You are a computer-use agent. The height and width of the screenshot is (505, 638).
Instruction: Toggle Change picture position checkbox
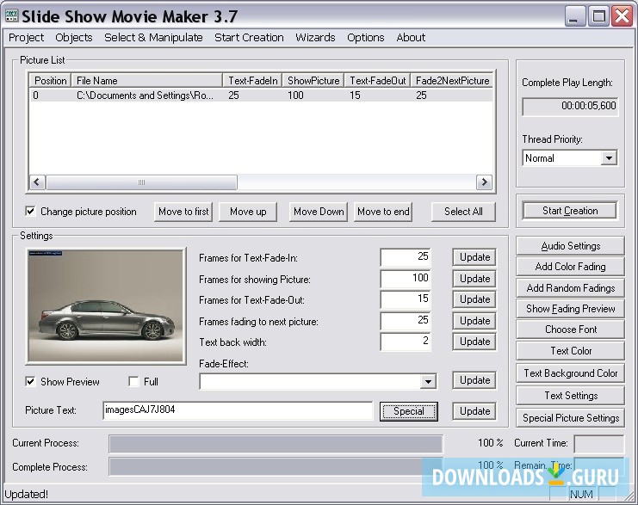(x=30, y=212)
